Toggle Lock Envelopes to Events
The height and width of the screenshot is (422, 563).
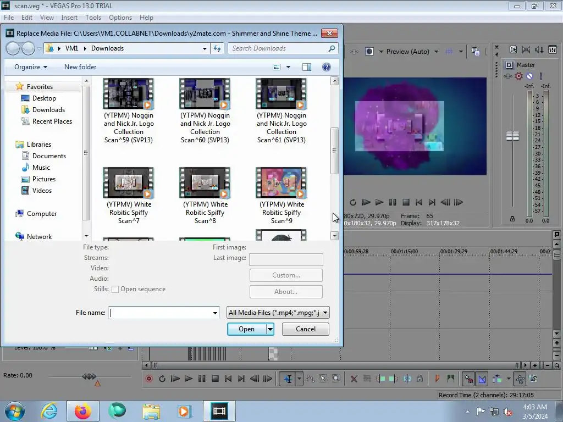pyautogui.click(x=520, y=379)
